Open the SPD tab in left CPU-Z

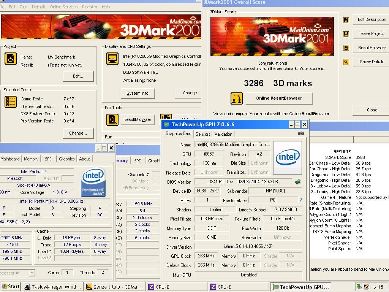48,159
